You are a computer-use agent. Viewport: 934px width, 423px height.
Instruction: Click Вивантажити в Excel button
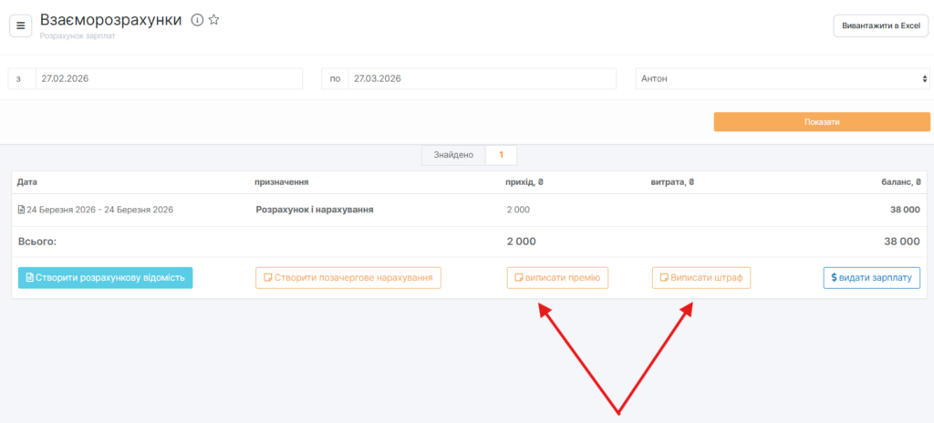[x=879, y=26]
